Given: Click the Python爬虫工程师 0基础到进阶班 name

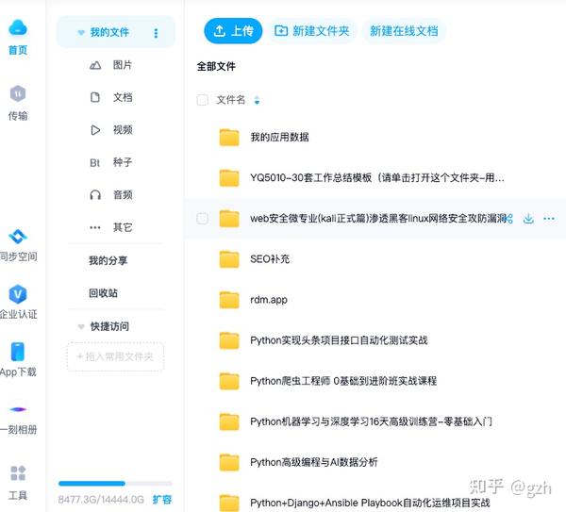Looking at the screenshot, I should [343, 381].
